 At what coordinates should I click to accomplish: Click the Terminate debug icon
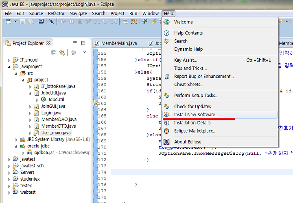(80, 21)
